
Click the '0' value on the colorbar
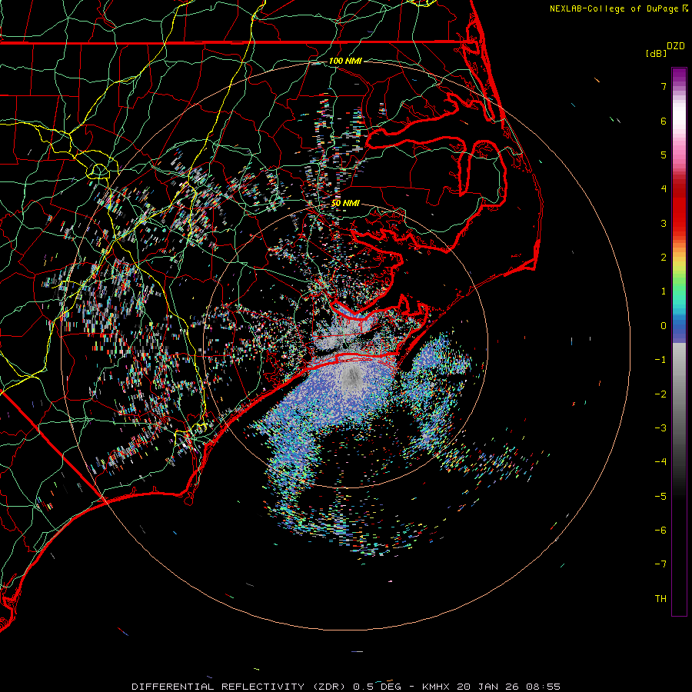pyautogui.click(x=664, y=326)
